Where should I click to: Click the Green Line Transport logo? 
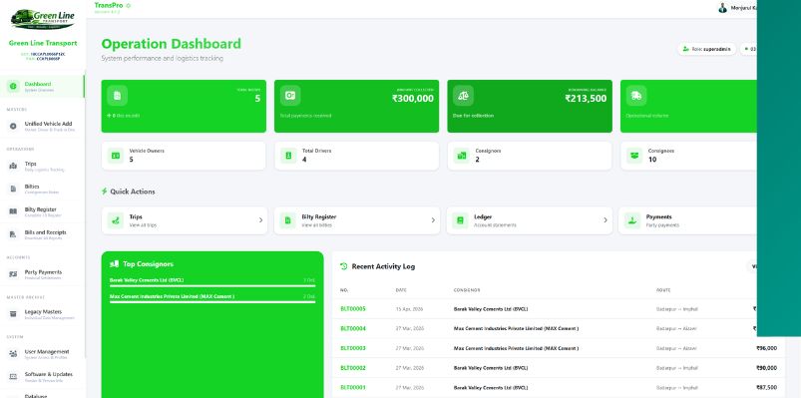coord(43,19)
